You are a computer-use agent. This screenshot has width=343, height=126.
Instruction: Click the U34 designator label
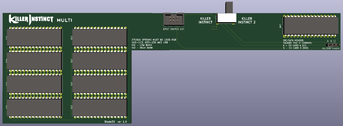71,84
